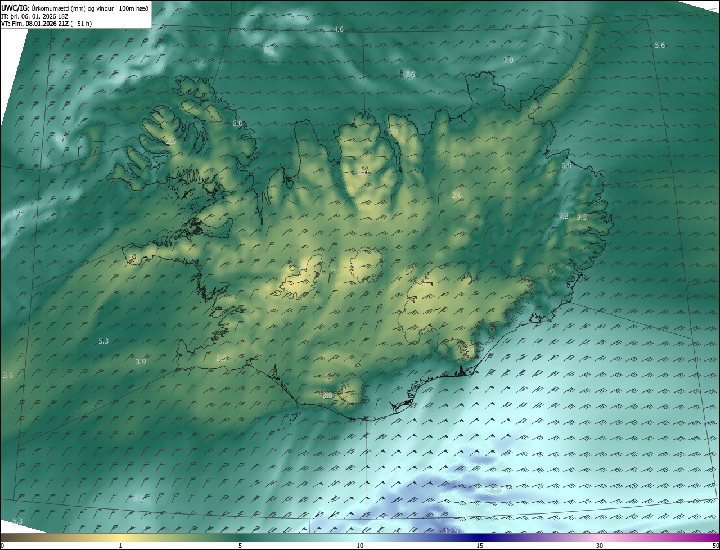Screen dimensions: 720x550
Task: Click the 10 tick on the color scale
Action: pyautogui.click(x=360, y=546)
